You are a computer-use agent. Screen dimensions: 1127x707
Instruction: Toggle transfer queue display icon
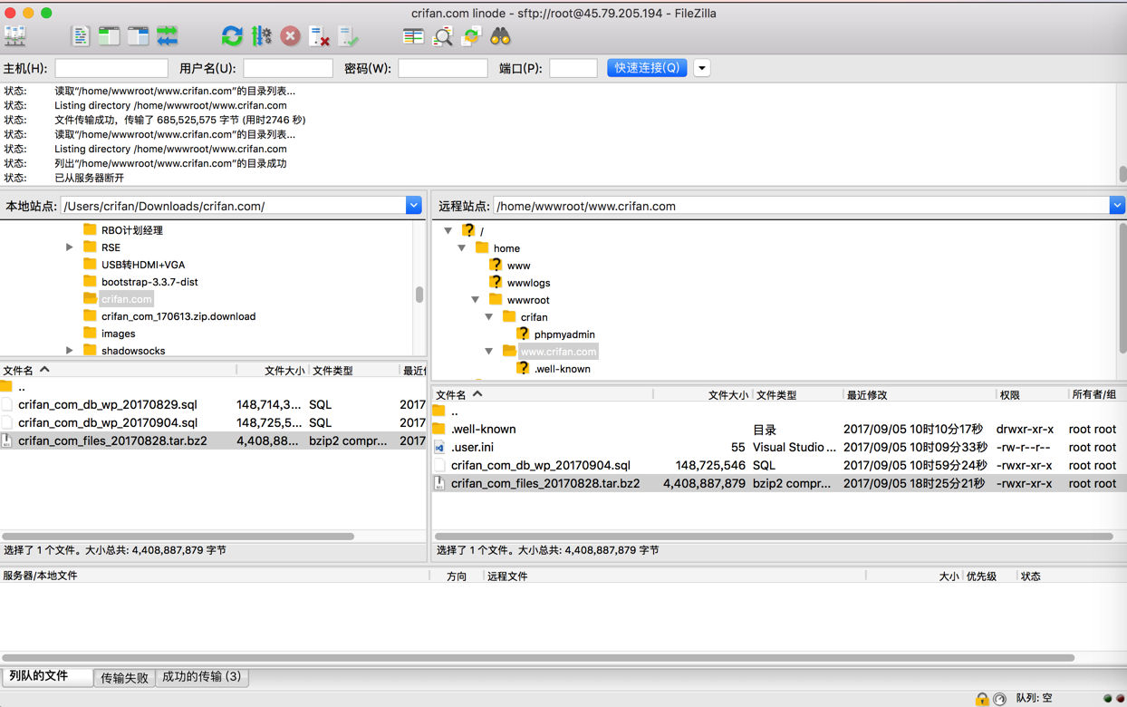point(167,36)
